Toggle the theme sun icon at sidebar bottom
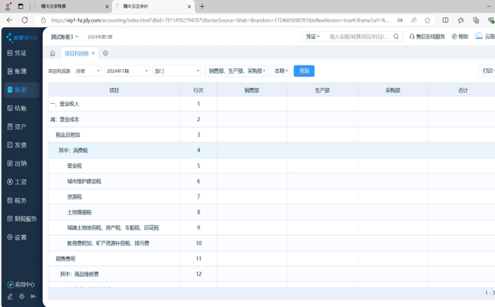This screenshot has height=307, width=495. click(x=22, y=296)
